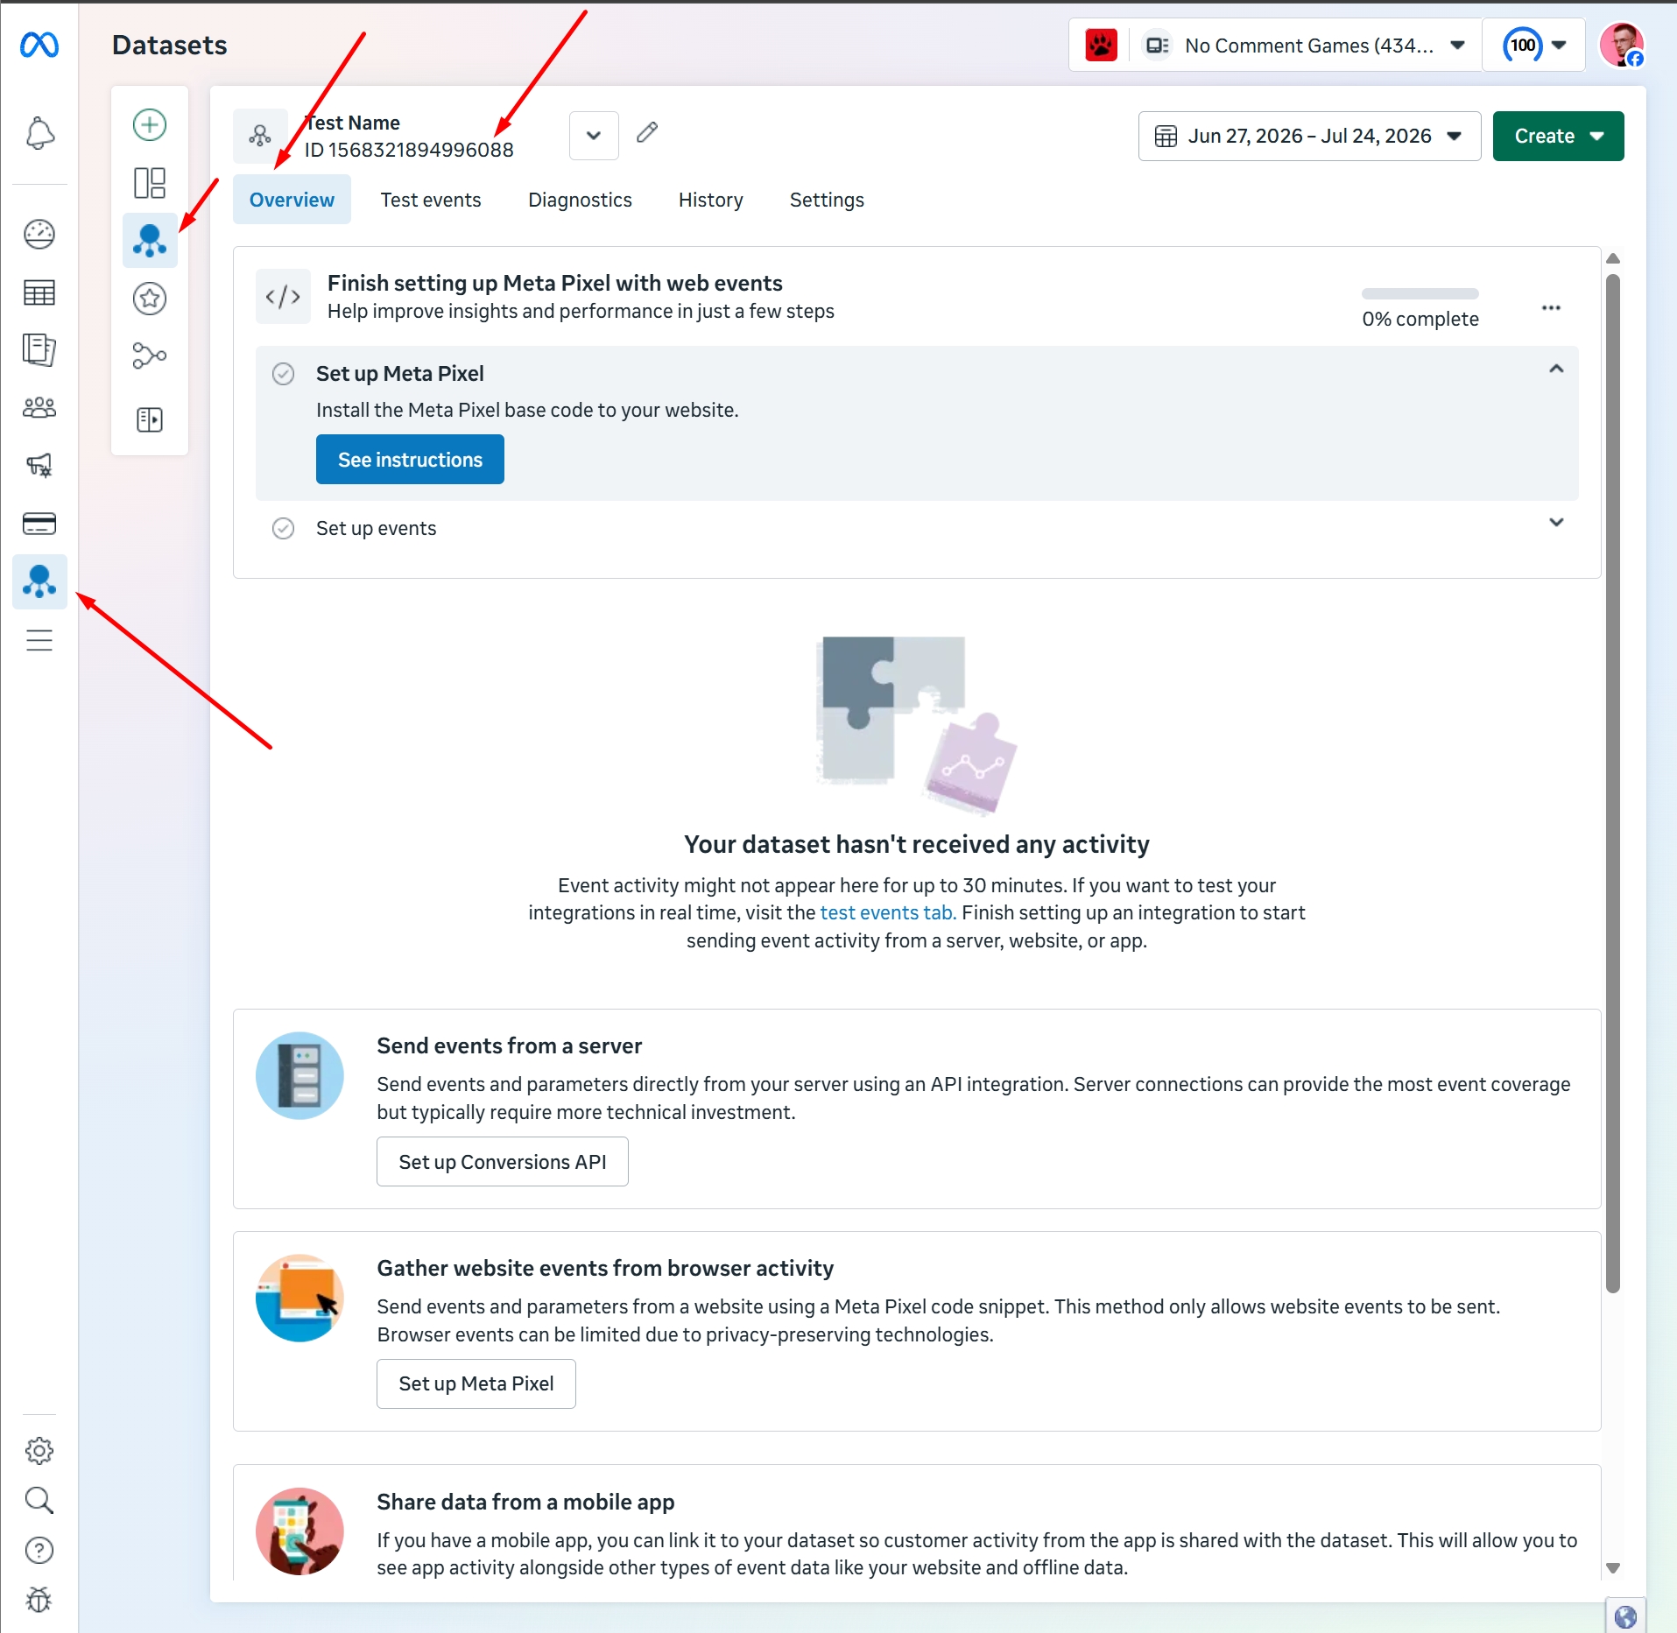Open the ads reporting pages icon
Viewport: 1677px width, 1633px height.
click(x=39, y=349)
